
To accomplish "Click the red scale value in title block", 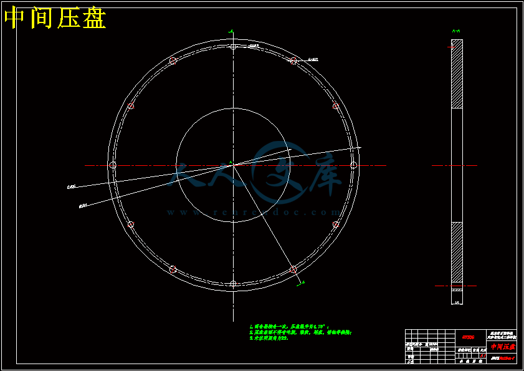I will pyautogui.click(x=482, y=355).
